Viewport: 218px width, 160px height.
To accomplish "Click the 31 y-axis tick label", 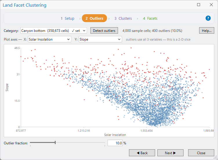I will (18, 74).
